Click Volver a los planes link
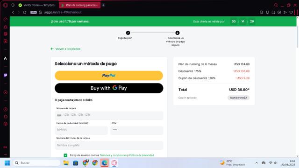The width and height of the screenshot is (299, 168). pos(65,49)
